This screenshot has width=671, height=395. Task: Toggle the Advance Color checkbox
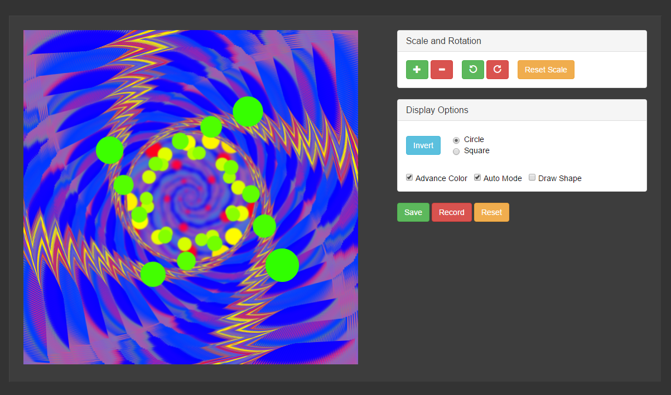click(409, 177)
